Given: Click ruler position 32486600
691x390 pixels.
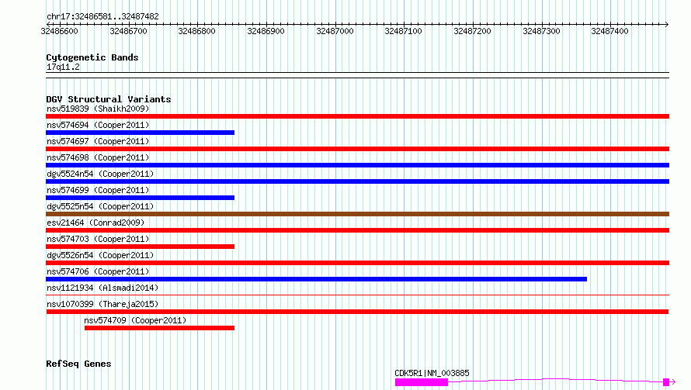Looking at the screenshot, I should click(60, 31).
